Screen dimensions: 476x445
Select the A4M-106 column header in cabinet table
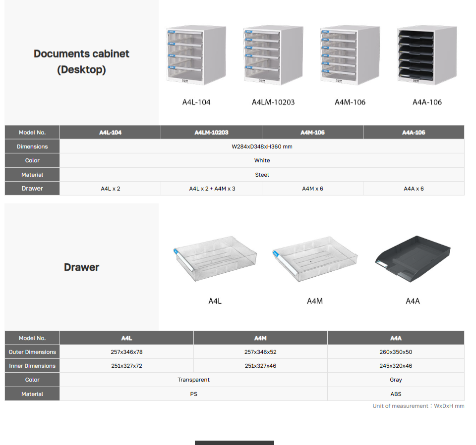click(312, 133)
